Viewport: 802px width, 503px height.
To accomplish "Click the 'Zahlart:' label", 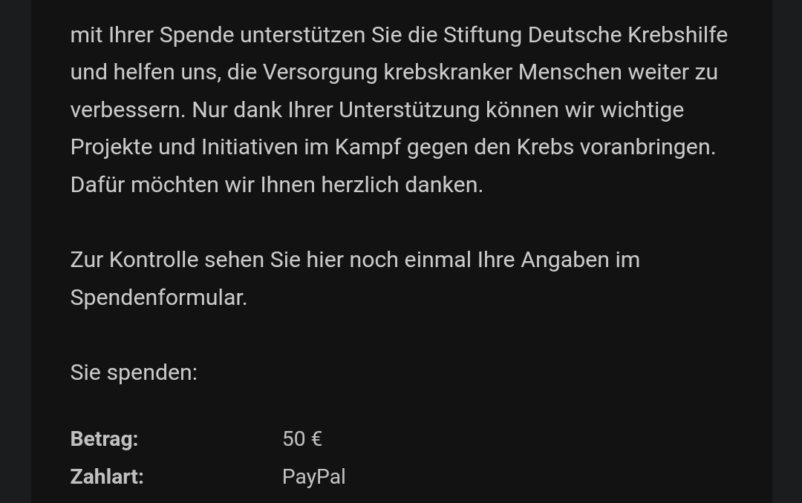I will point(107,477).
